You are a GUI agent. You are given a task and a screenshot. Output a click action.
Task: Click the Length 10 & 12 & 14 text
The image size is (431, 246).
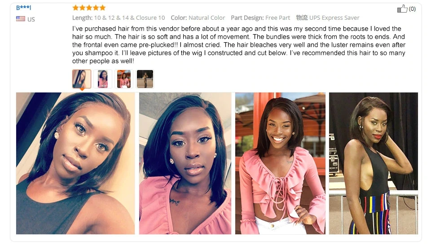(x=119, y=18)
